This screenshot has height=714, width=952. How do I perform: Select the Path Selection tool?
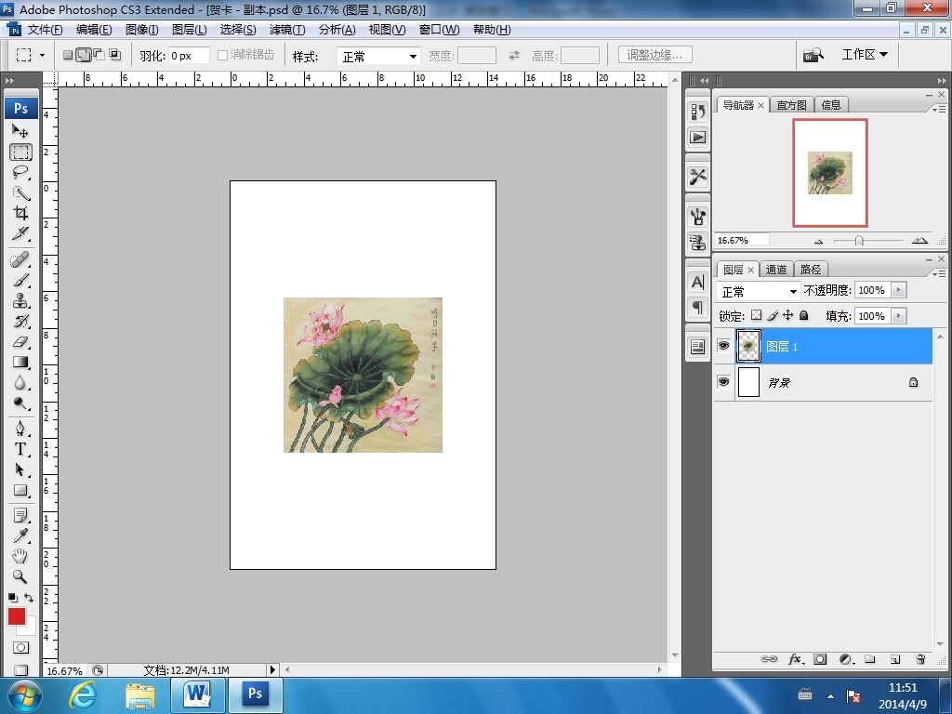[x=20, y=469]
